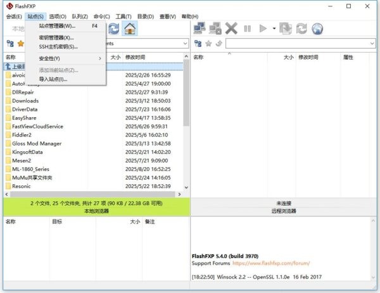Click local file list vertical scrollbar thumb

coord(186,93)
